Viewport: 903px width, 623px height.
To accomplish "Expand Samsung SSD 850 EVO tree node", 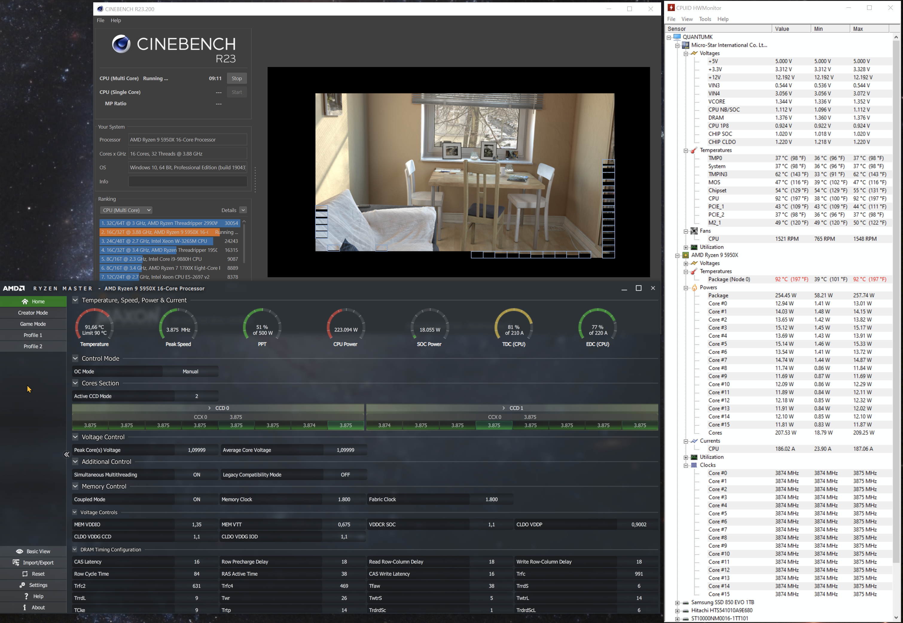I will click(x=678, y=603).
